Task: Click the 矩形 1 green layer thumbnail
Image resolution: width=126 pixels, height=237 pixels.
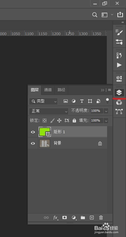Action: (x=45, y=132)
